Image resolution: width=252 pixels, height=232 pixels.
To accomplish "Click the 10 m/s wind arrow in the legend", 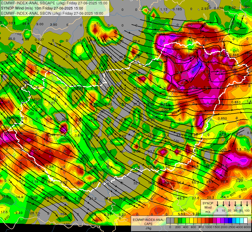I will coord(223,204).
